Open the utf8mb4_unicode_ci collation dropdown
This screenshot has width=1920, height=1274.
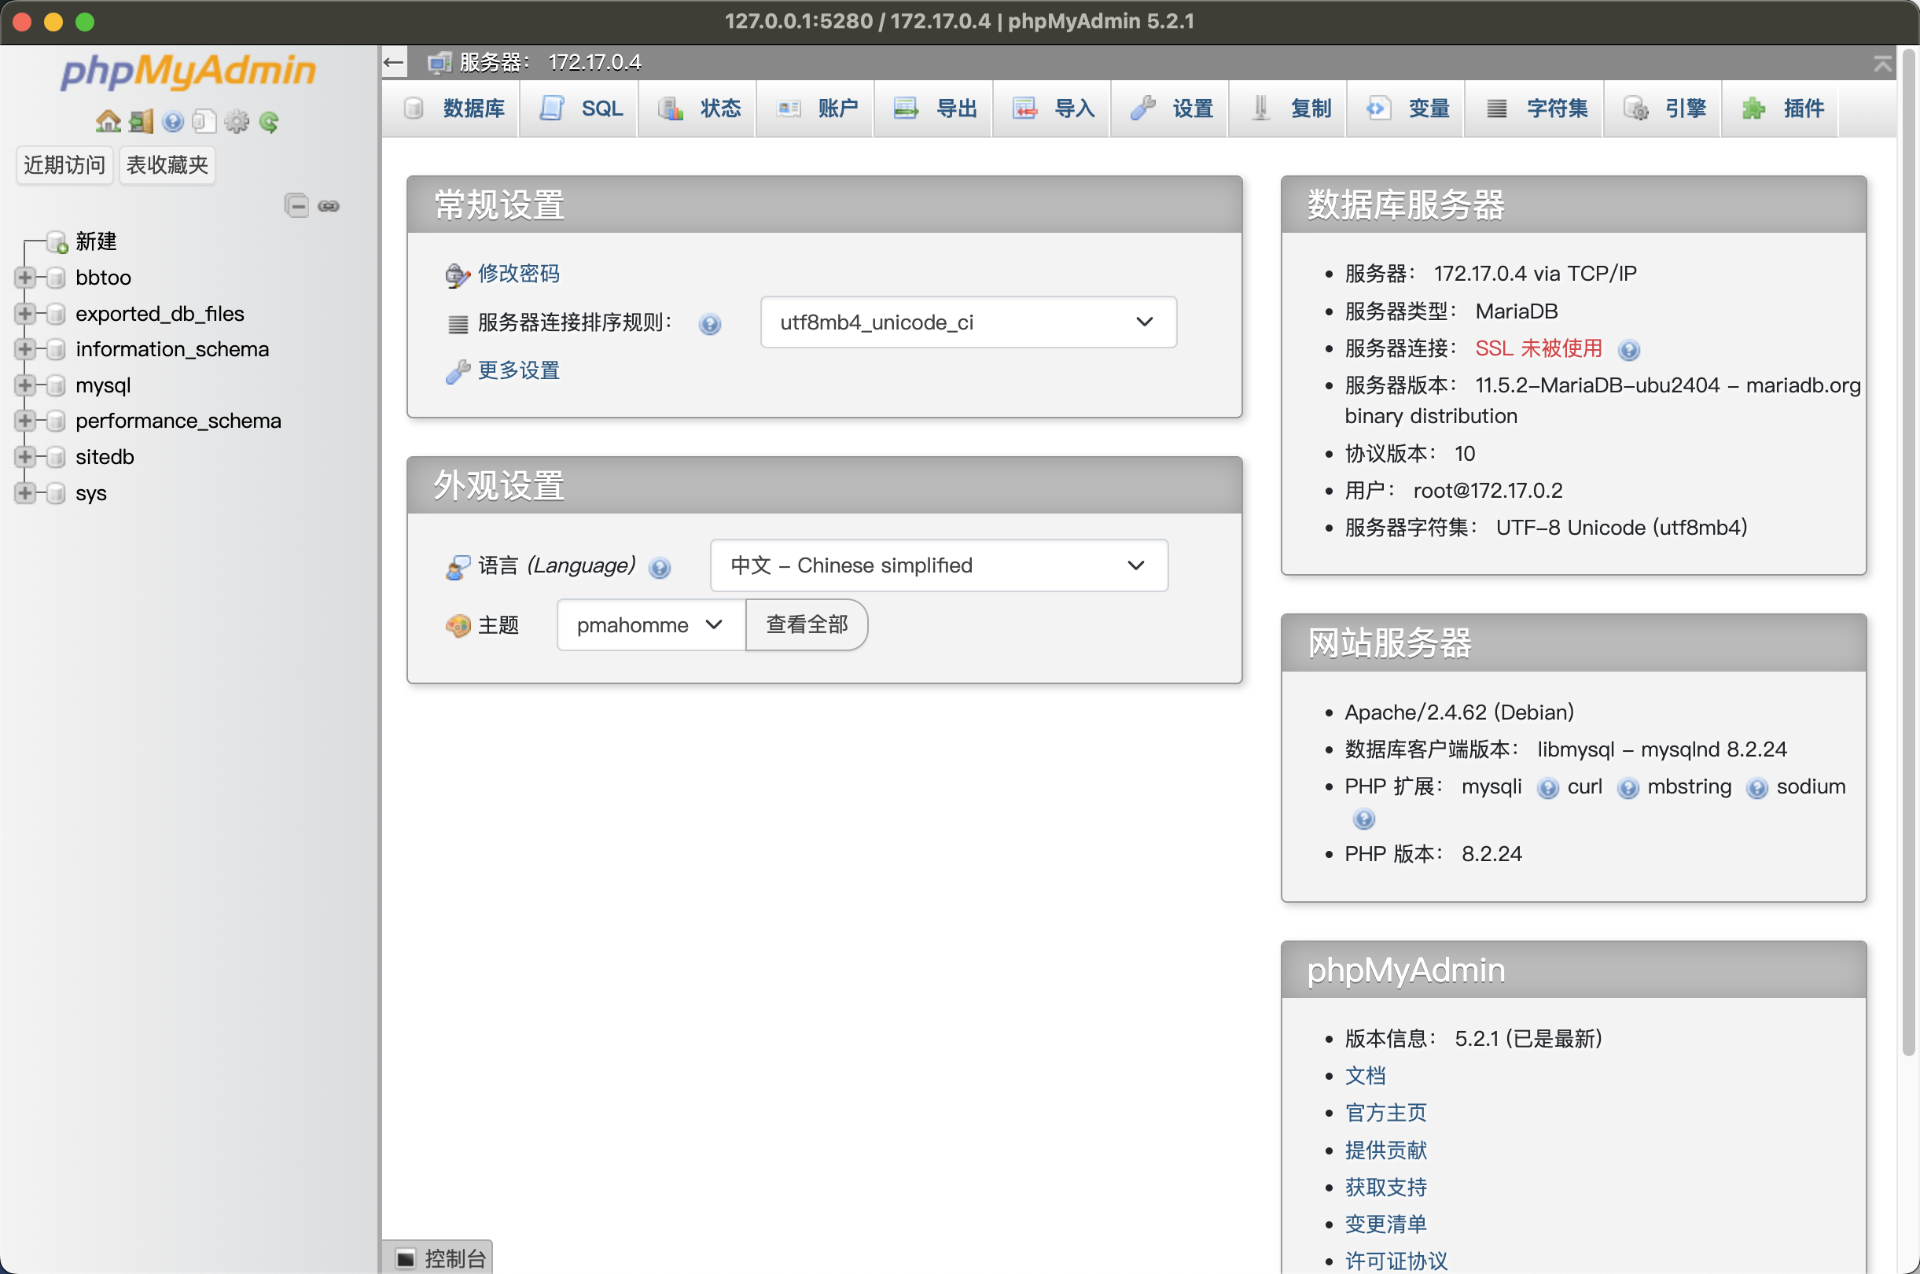(x=968, y=322)
